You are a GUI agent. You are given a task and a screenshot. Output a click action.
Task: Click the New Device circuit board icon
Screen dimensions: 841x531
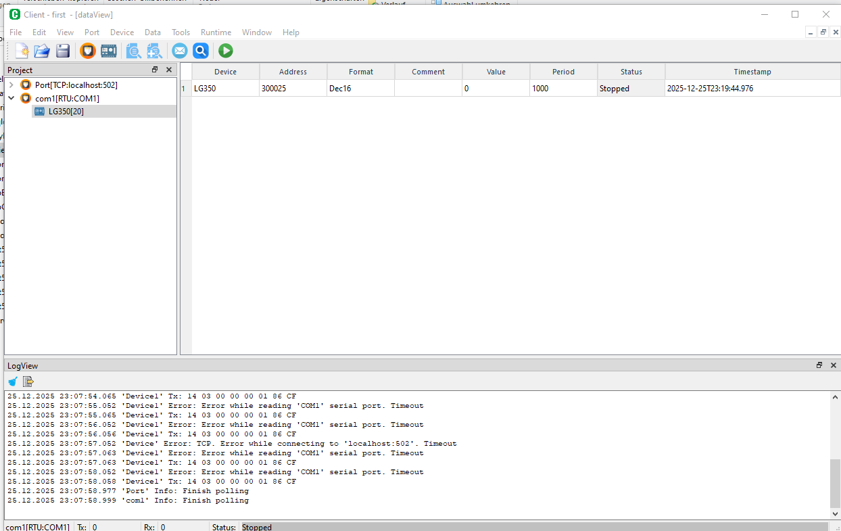pos(108,51)
